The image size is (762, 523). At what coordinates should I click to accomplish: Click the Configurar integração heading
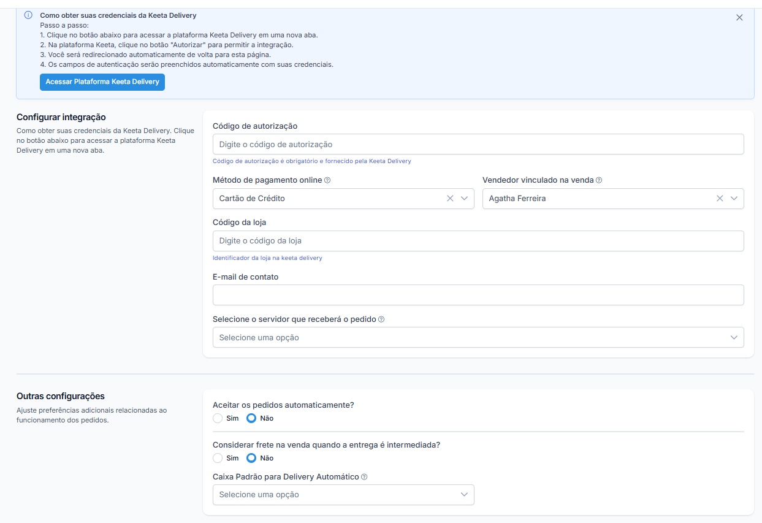pyautogui.click(x=61, y=117)
